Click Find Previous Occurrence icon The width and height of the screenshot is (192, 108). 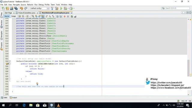[x=36, y=16]
